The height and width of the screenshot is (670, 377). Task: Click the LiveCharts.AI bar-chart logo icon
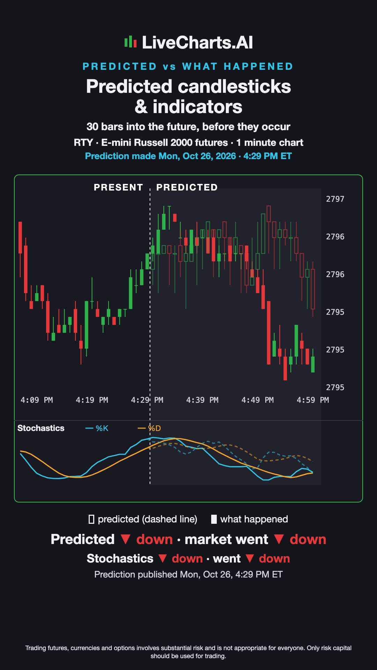(x=130, y=42)
